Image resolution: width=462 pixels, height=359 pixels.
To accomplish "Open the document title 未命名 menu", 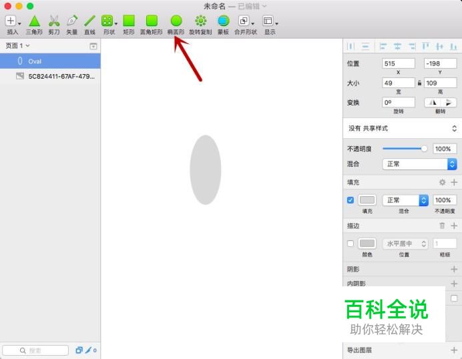I will click(x=235, y=6).
